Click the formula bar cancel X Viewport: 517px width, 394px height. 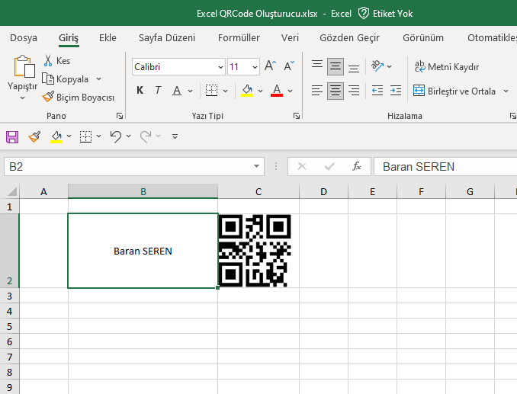pos(302,166)
